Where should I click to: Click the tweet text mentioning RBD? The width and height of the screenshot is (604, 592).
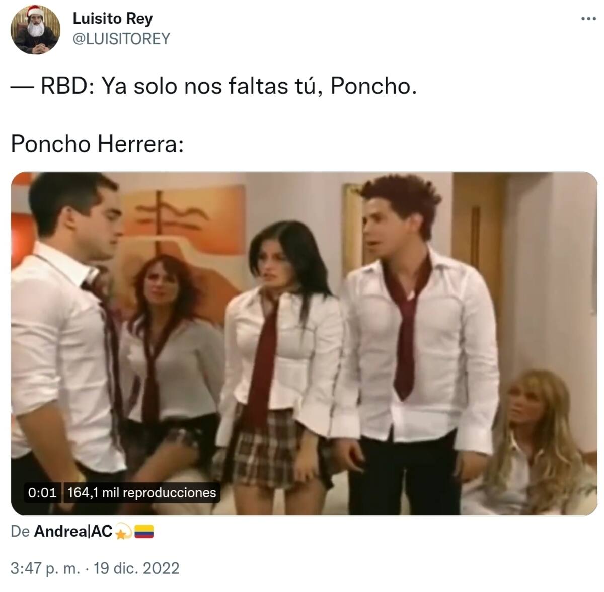point(214,86)
